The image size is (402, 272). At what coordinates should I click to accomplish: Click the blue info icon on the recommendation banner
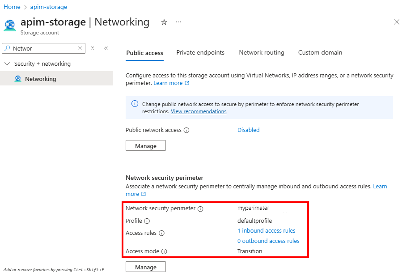(x=135, y=104)
